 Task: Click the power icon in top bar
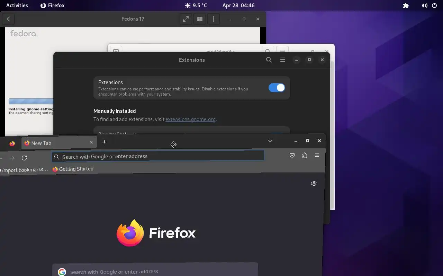click(434, 6)
